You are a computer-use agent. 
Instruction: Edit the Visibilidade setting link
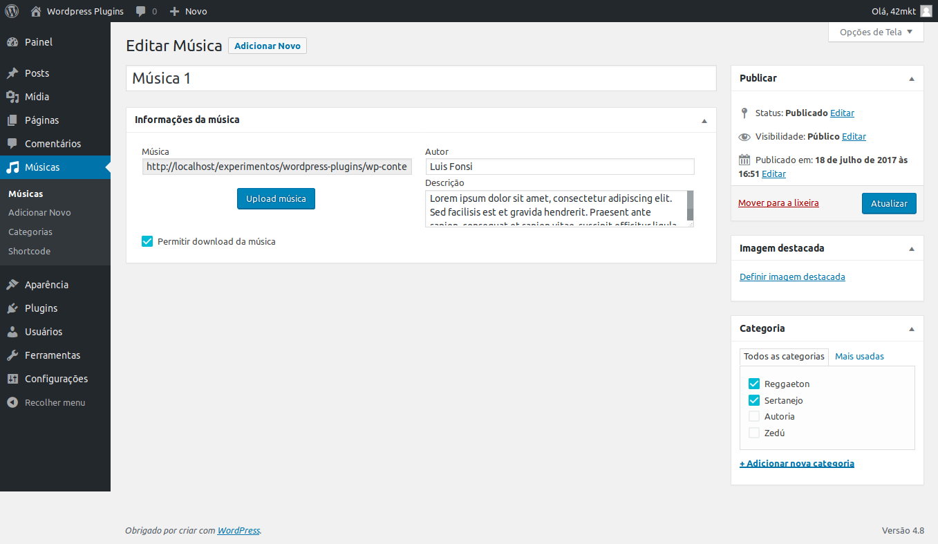coord(854,137)
